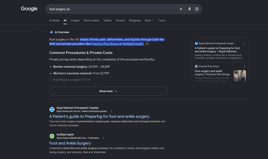
Task: Clear the search box text
Action: [181, 9]
